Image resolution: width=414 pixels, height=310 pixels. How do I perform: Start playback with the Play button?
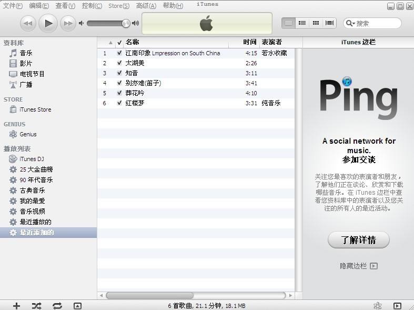pos(48,24)
